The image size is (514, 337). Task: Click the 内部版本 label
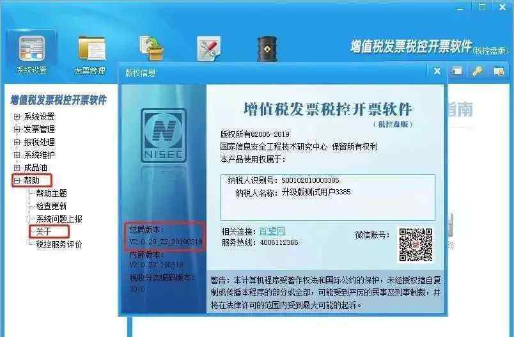coord(146,255)
